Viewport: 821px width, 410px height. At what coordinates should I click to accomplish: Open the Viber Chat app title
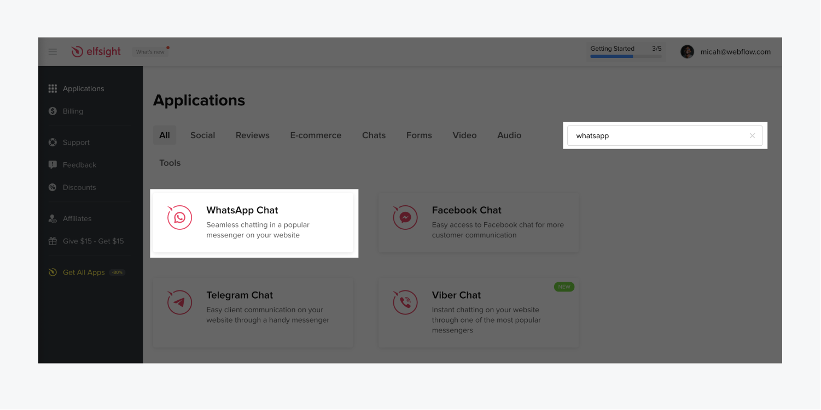[456, 295]
